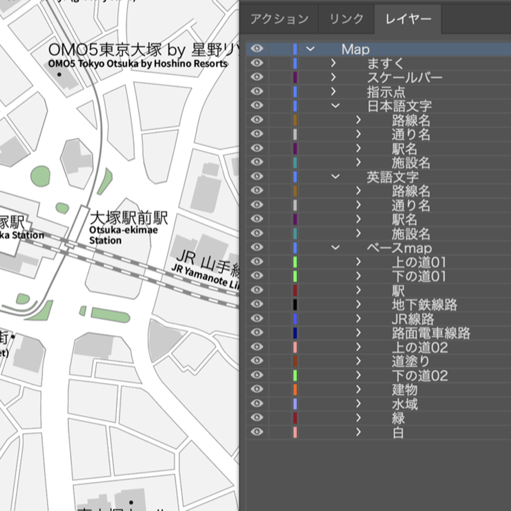Screen dimensions: 511x511
Task: Click black color swatch of 地下鉄線路 layer
Action: [295, 304]
